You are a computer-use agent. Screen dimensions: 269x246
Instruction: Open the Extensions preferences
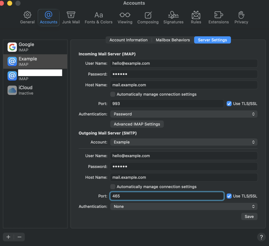point(219,18)
